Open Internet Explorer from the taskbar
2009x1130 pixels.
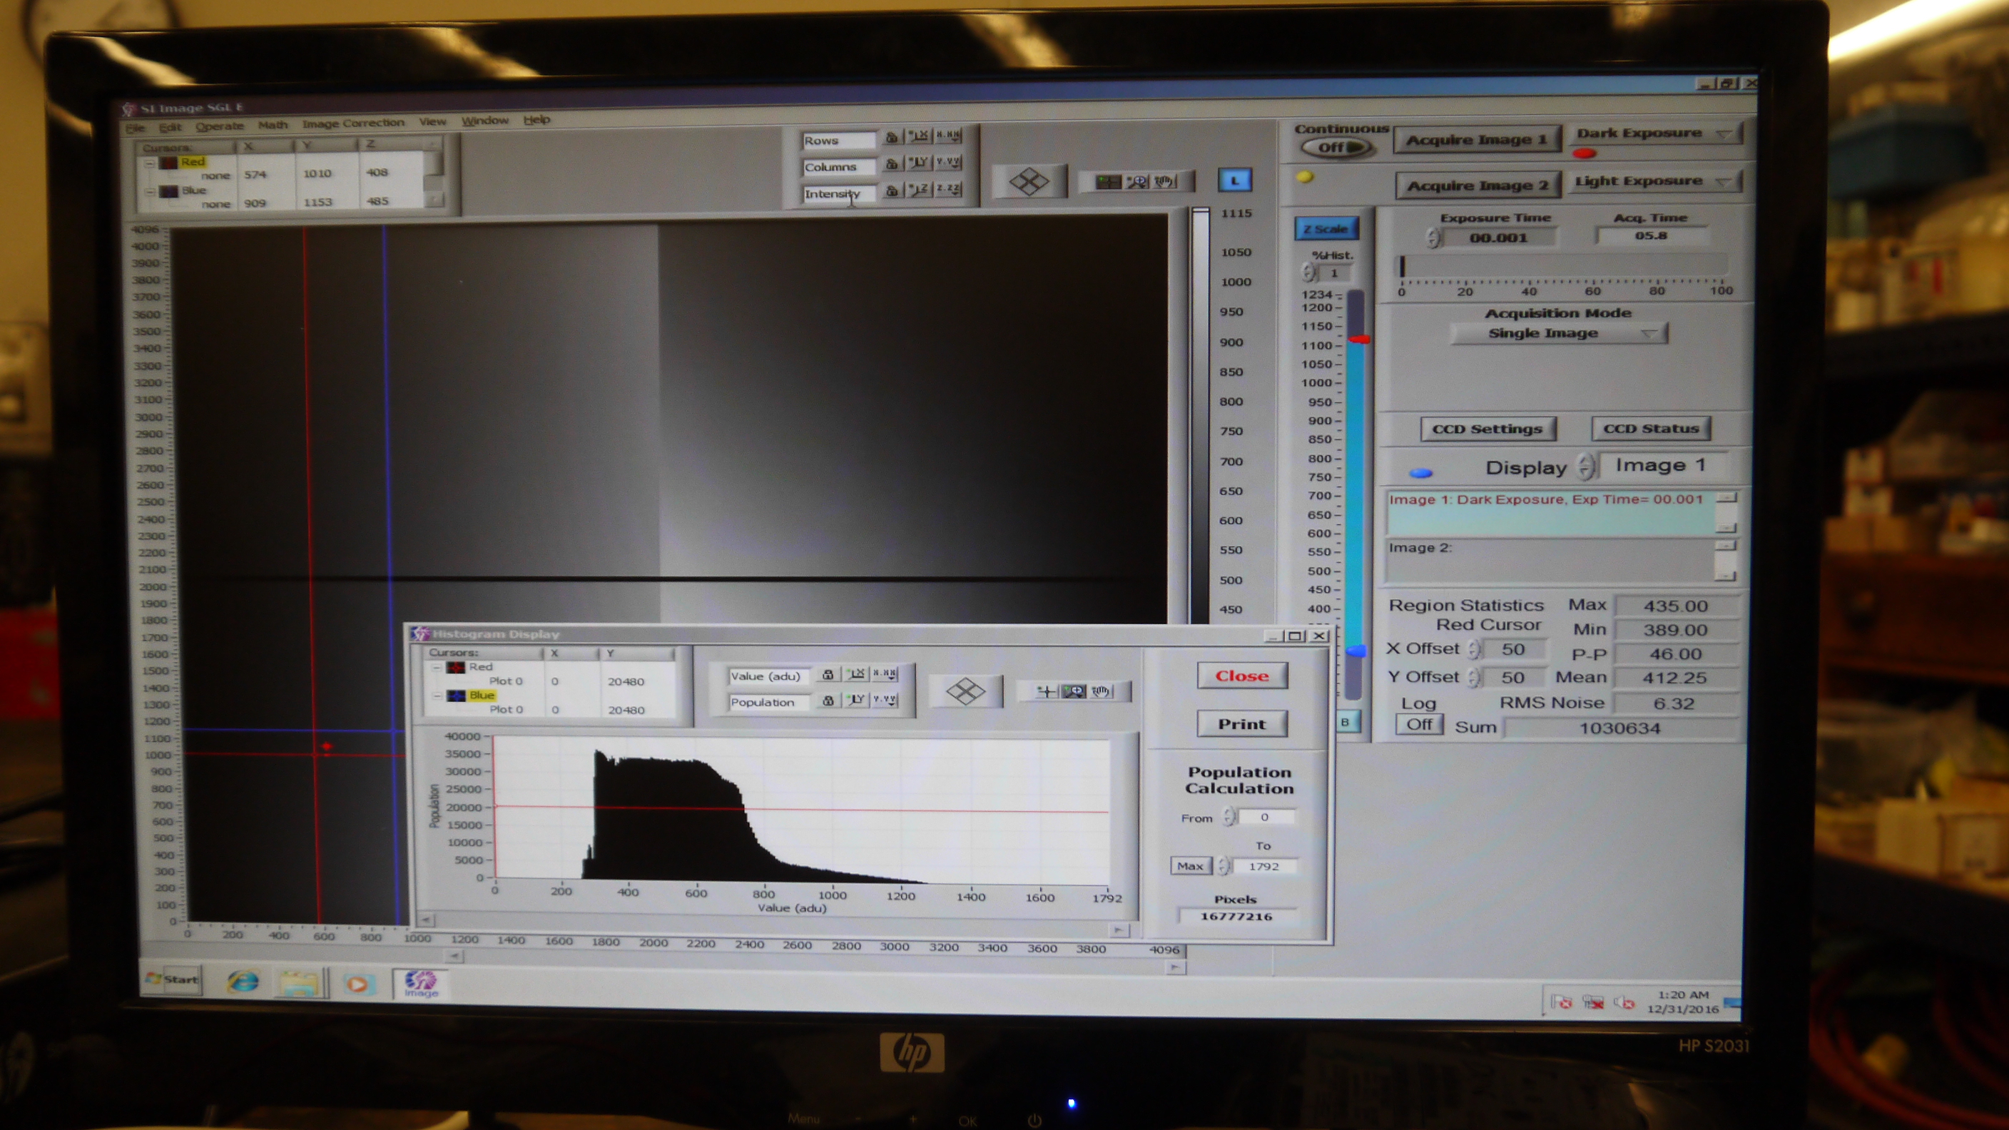243,981
